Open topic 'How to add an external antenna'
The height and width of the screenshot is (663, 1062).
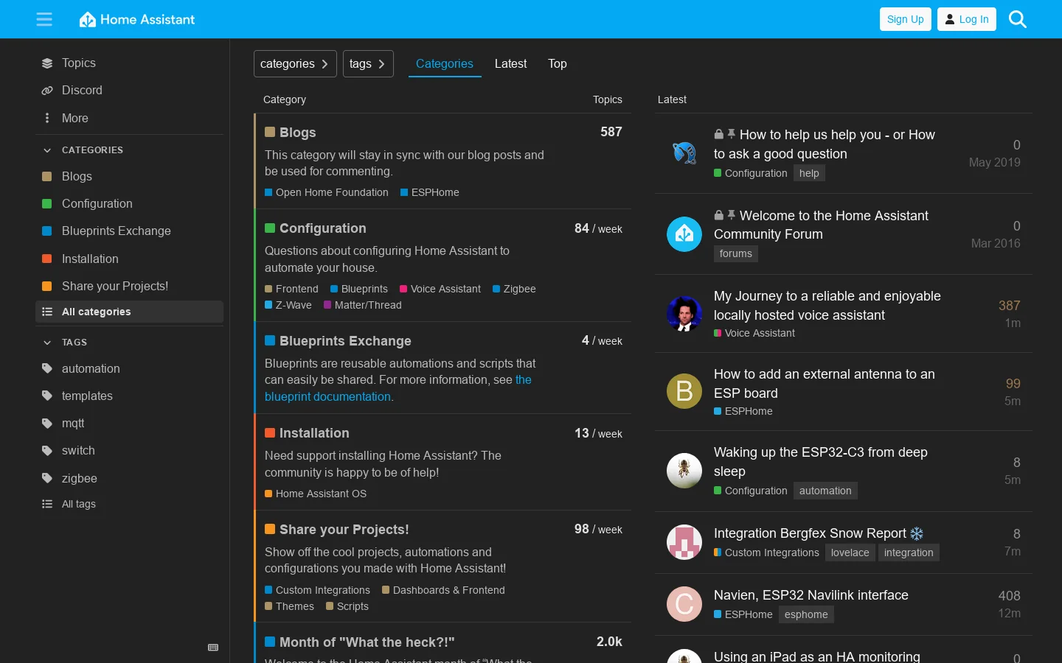point(825,384)
